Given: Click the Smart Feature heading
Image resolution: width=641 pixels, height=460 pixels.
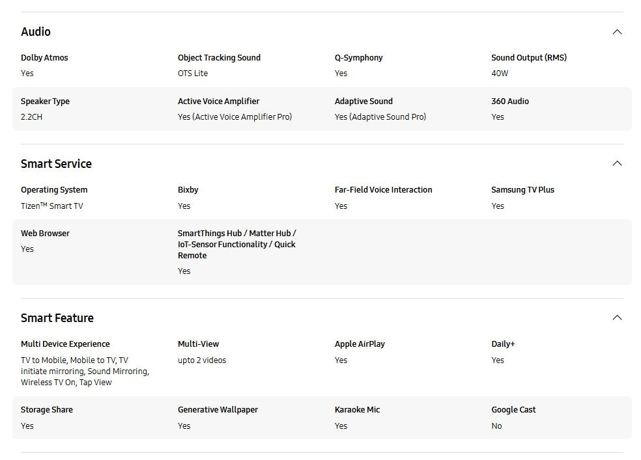Looking at the screenshot, I should [57, 318].
